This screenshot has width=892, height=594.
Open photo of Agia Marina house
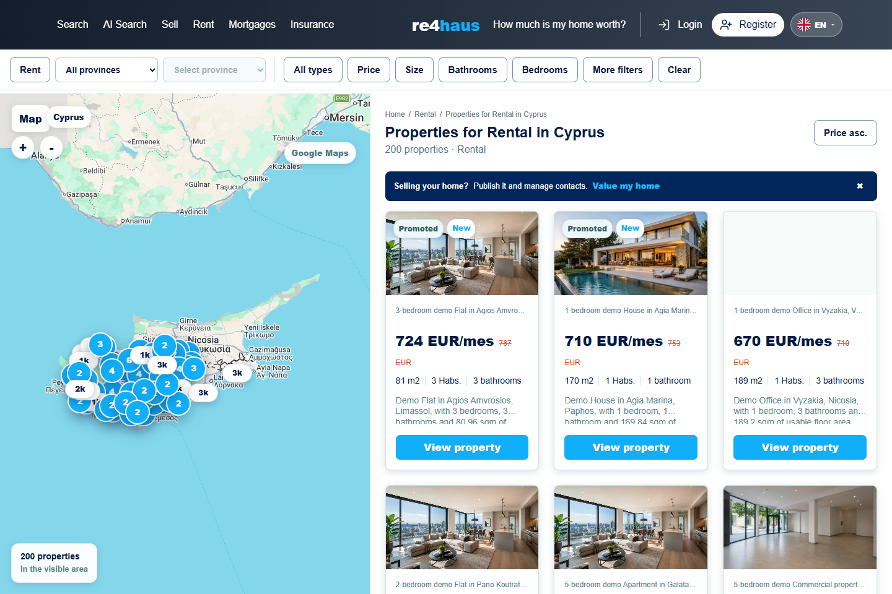pos(631,254)
